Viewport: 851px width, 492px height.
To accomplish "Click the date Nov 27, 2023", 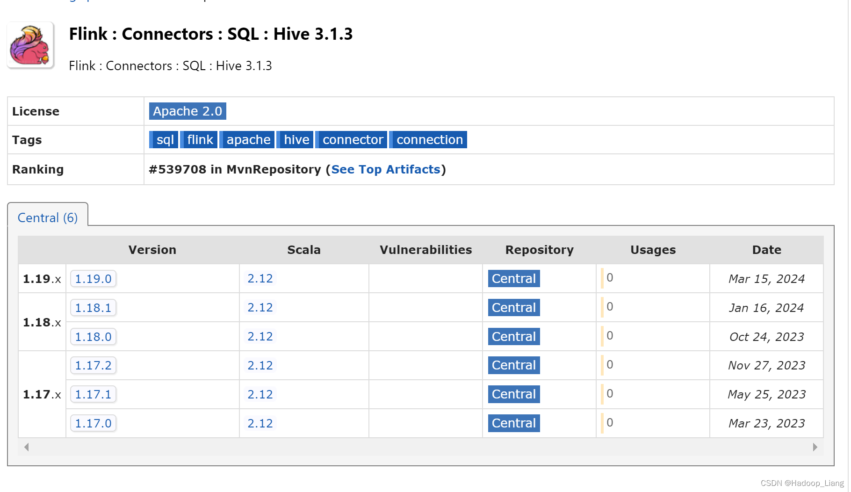I will pos(767,365).
